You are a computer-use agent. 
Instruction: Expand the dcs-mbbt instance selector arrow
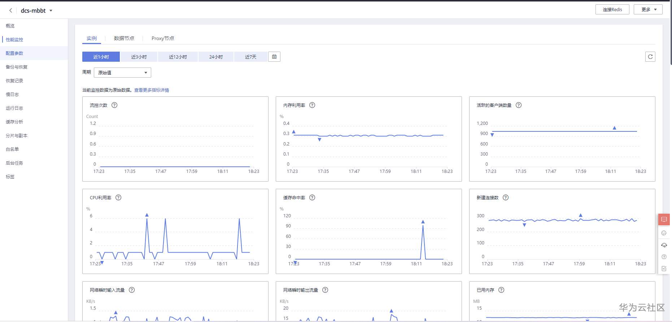[x=51, y=11]
